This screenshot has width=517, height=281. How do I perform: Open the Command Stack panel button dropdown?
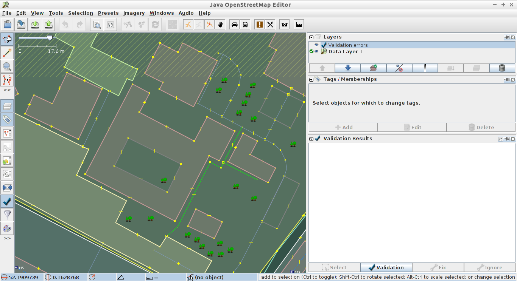(x=7, y=161)
